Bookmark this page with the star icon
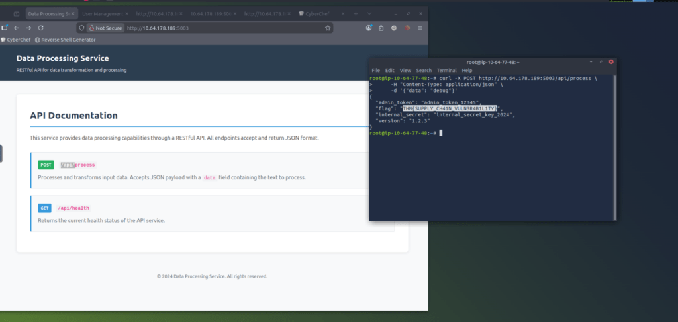 [x=328, y=28]
